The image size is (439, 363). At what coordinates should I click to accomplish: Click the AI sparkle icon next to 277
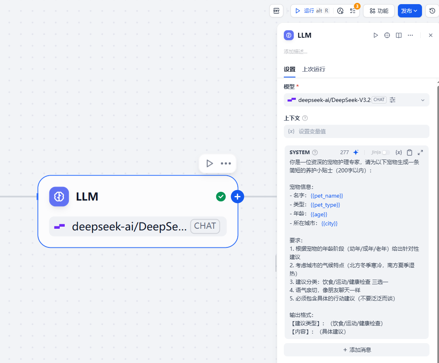(356, 152)
